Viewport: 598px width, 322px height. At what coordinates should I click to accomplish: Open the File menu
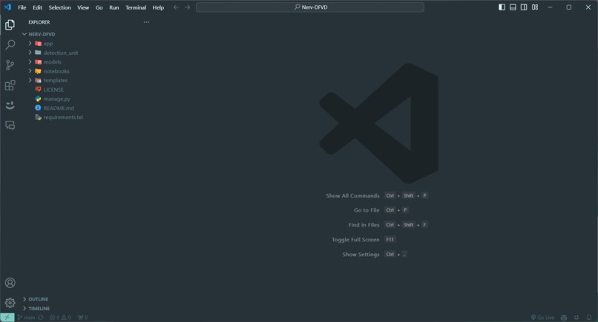(x=22, y=7)
